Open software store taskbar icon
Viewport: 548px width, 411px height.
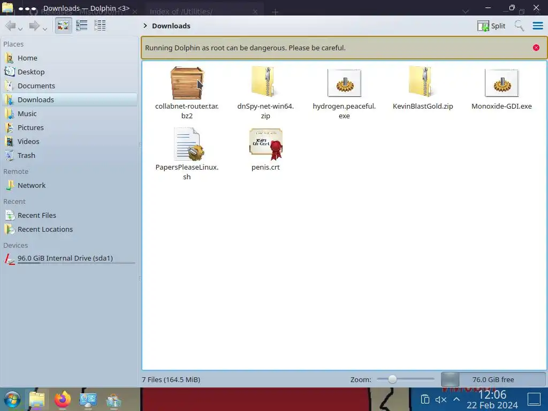tap(113, 400)
